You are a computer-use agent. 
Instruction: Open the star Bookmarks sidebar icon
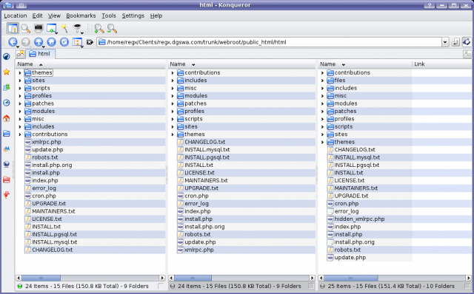point(7,72)
